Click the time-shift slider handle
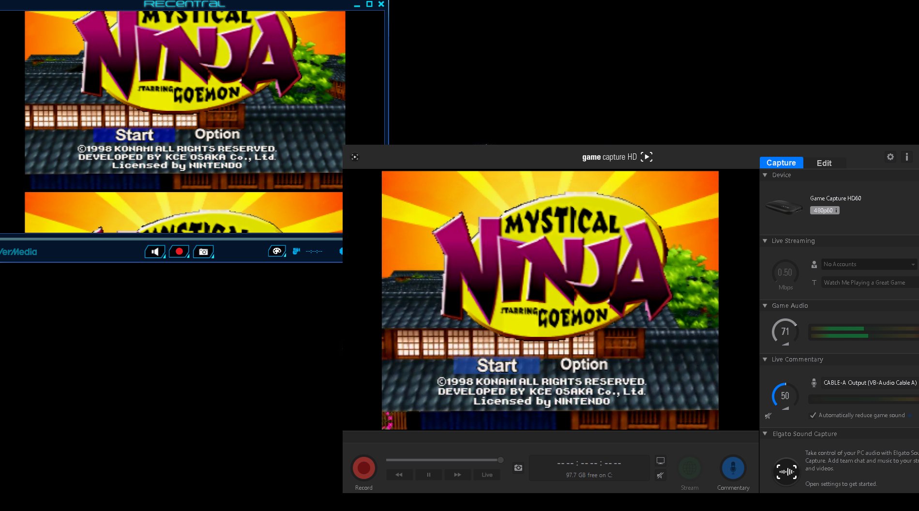919x511 pixels. (x=500, y=460)
